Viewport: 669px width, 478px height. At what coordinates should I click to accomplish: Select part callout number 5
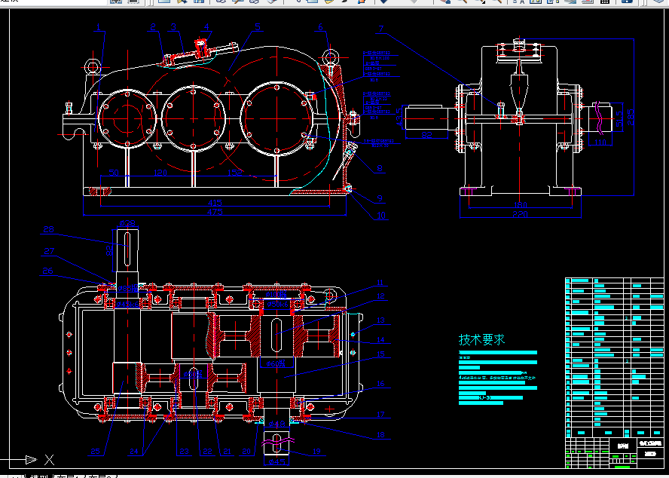(x=258, y=27)
